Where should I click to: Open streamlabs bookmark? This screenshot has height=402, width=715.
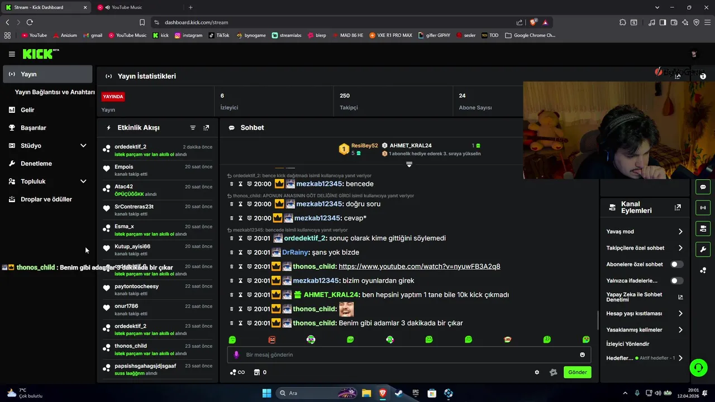(x=287, y=35)
